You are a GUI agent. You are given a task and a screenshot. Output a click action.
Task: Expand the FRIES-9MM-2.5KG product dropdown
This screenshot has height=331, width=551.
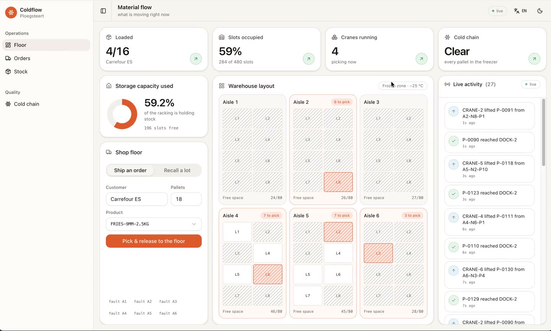pyautogui.click(x=154, y=224)
